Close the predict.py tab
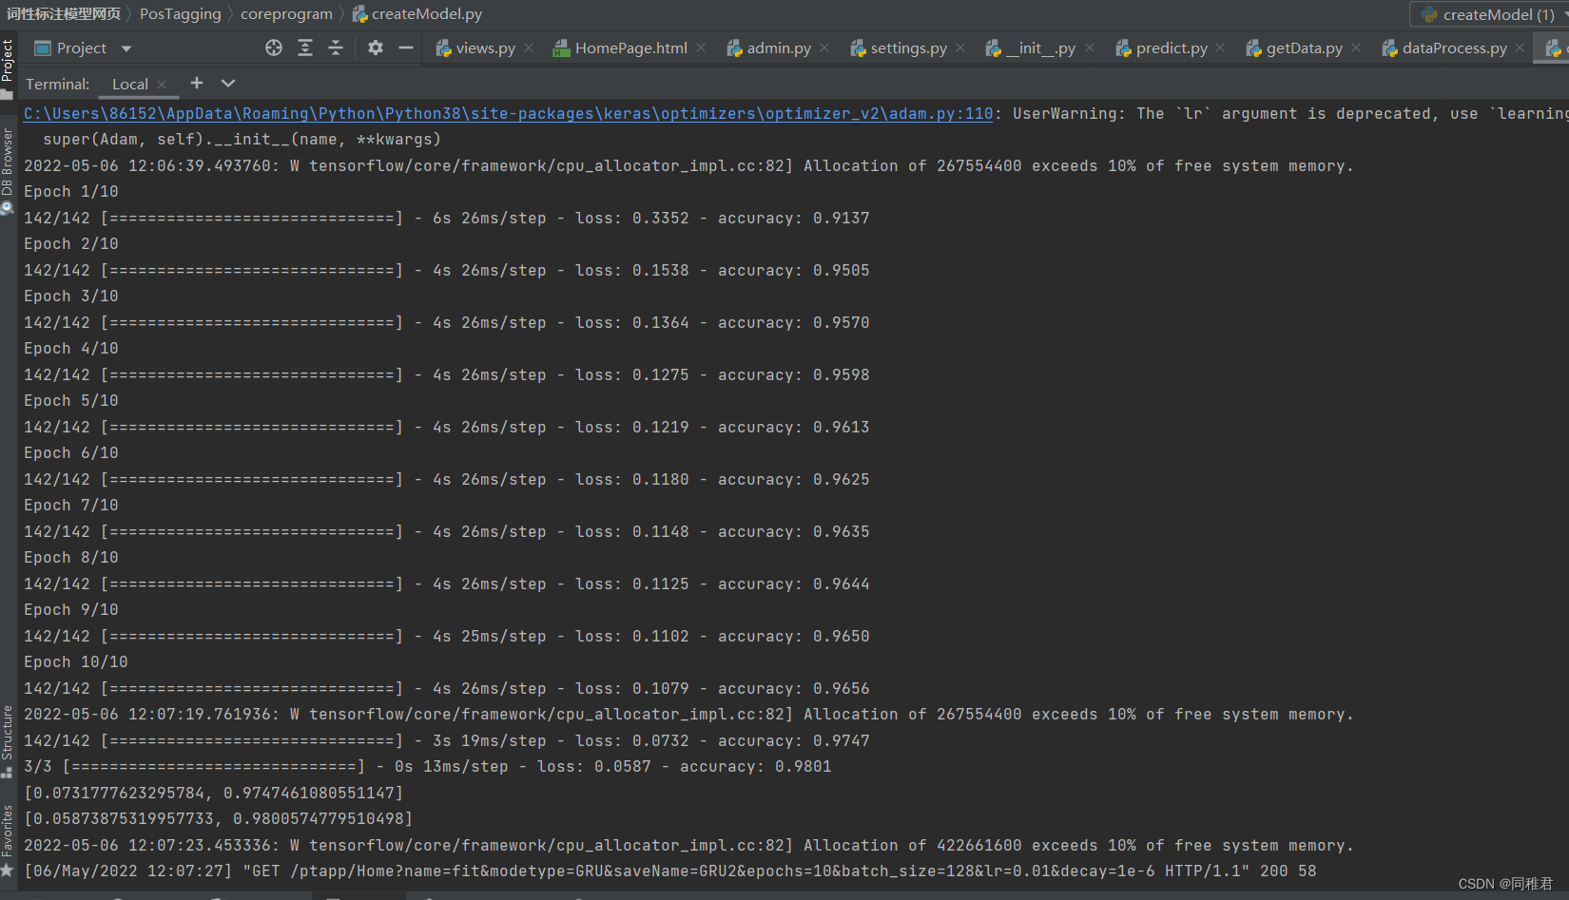1569x900 pixels. (1220, 48)
